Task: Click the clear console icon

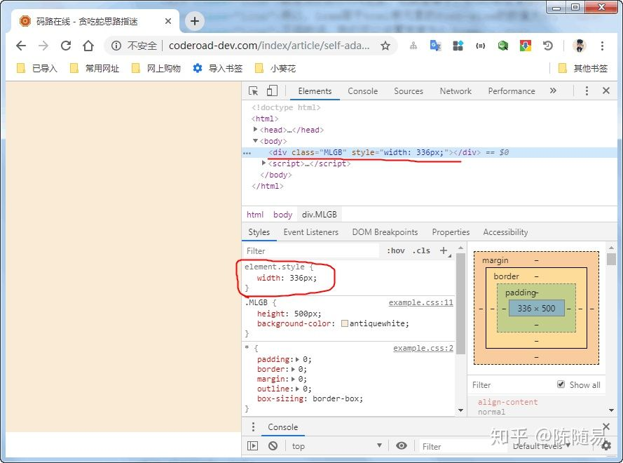Action: pos(273,446)
